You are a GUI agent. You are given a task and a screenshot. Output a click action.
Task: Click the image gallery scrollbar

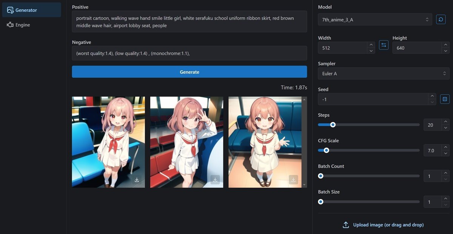click(304, 142)
